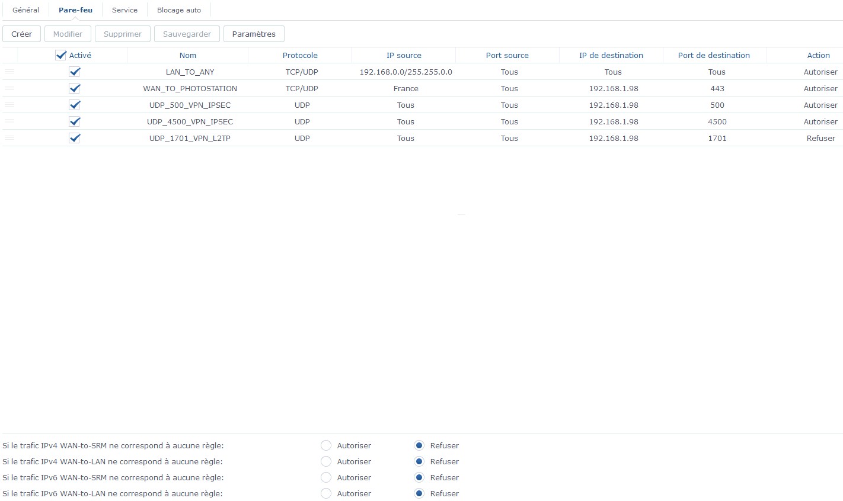
Task: Grab the drag handle of UDP_4500_VPN_IPSEC rule
Action: [9, 121]
